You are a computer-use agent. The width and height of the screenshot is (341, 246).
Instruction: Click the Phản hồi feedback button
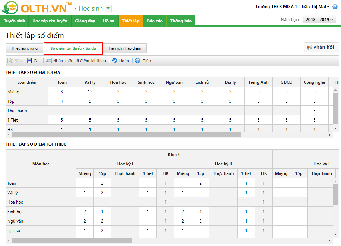[321, 47]
